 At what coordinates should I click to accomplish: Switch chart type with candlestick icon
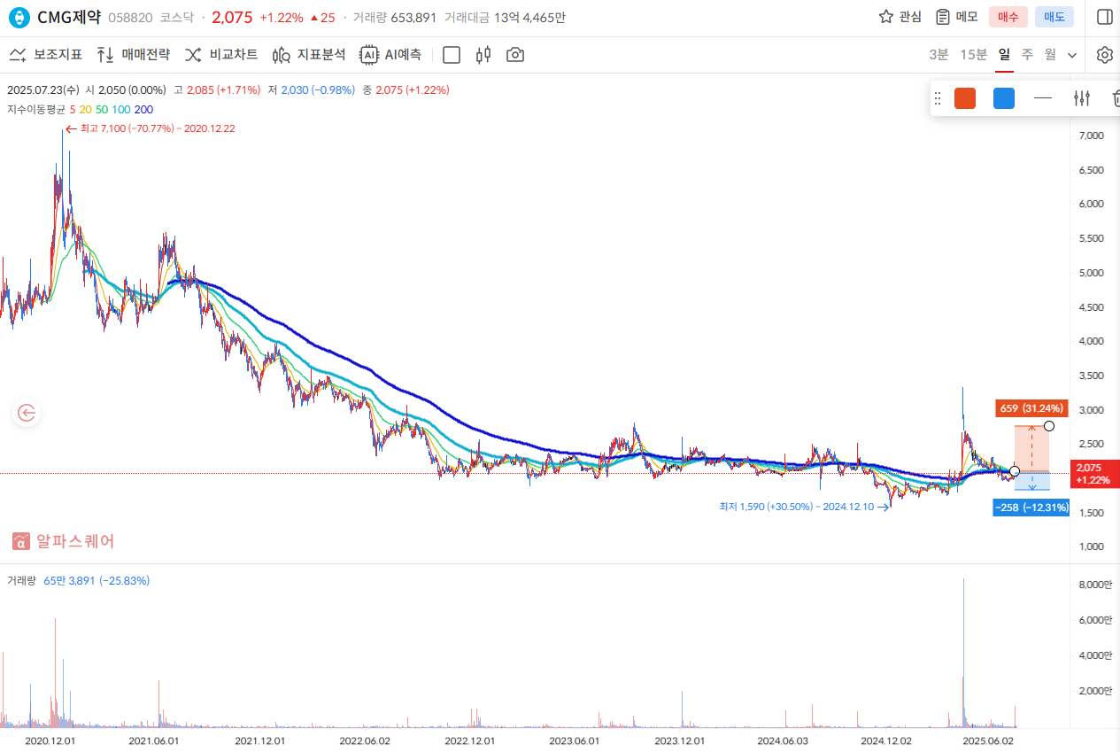[x=483, y=55]
